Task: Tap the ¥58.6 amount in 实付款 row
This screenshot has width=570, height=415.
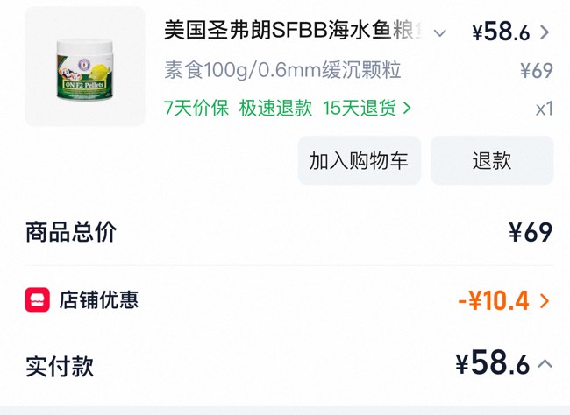Action: 492,363
